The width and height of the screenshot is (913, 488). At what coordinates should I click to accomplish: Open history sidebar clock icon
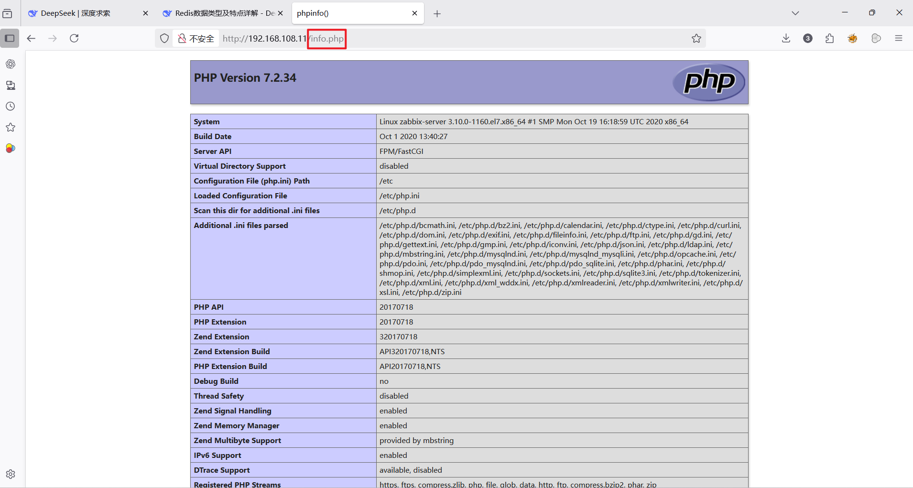pyautogui.click(x=11, y=106)
